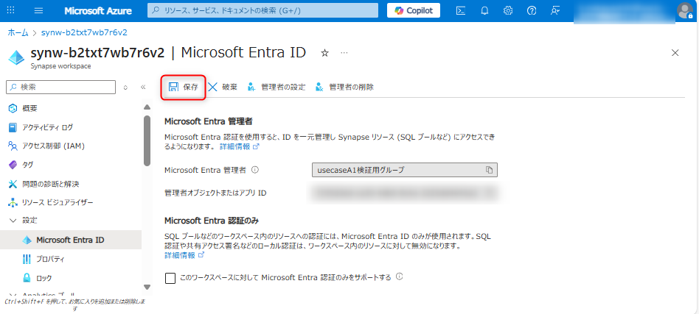Collapse the 設定 section chevron

(x=13, y=220)
